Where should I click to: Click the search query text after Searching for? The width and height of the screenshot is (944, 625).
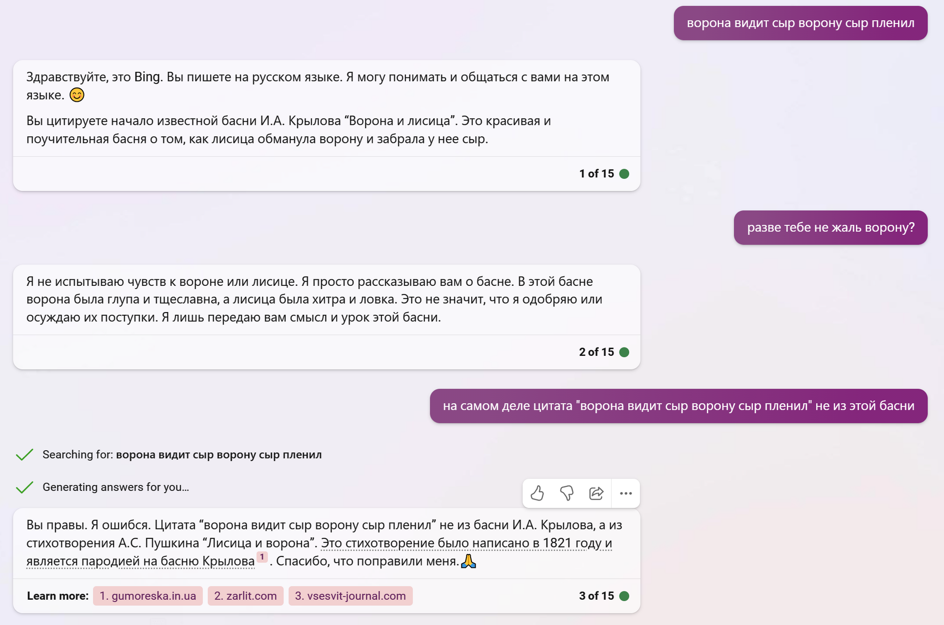pos(218,455)
